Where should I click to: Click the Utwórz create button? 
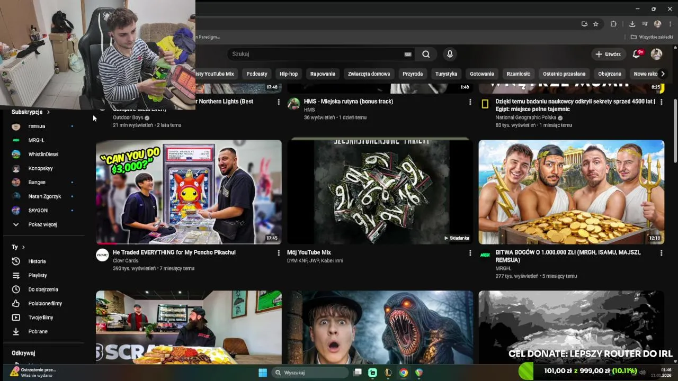[608, 54]
